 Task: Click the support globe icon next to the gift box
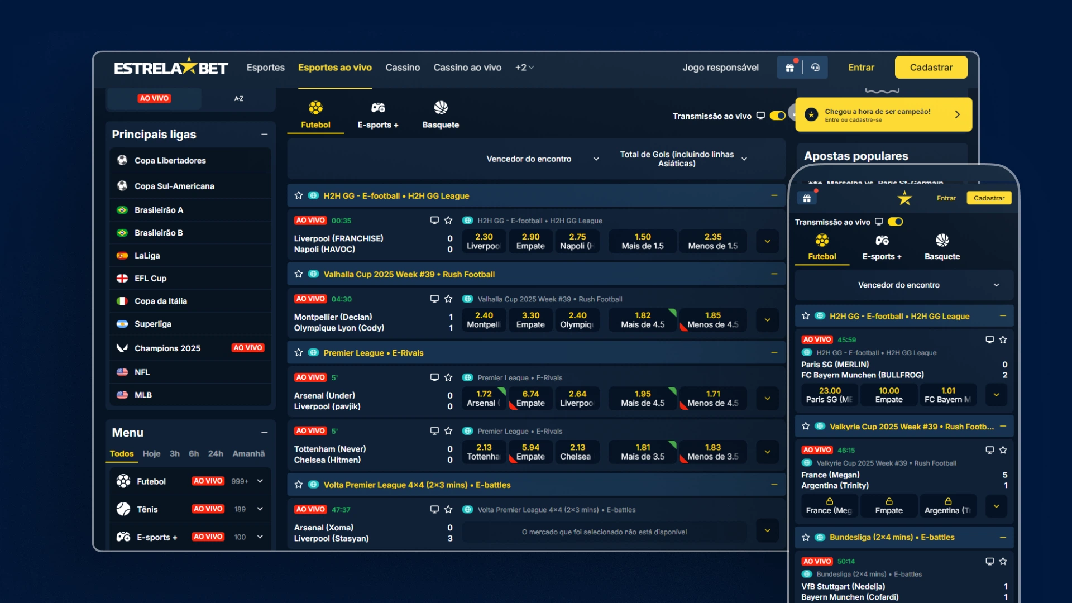pyautogui.click(x=816, y=67)
